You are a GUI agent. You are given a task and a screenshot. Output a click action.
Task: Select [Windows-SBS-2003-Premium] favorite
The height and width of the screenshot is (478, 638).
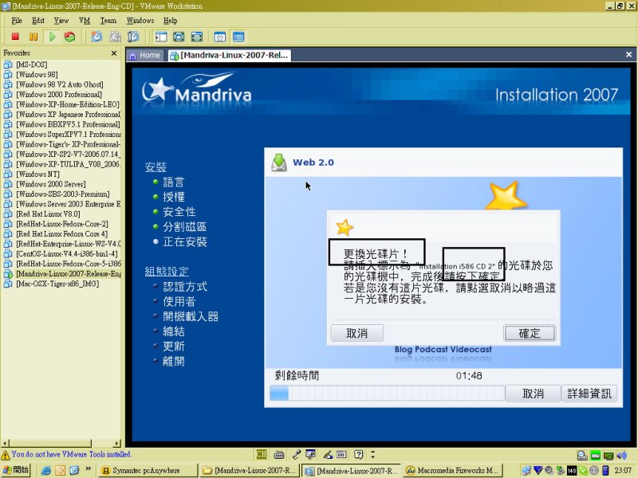63,194
